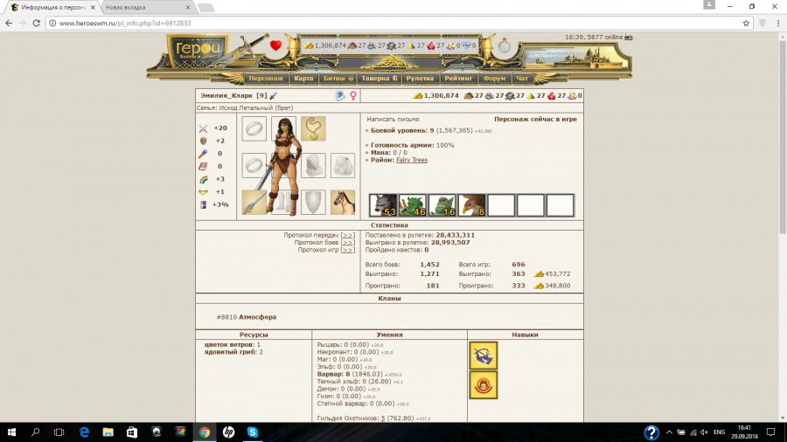Click the Написать письмо link
The image size is (787, 442).
(393, 120)
